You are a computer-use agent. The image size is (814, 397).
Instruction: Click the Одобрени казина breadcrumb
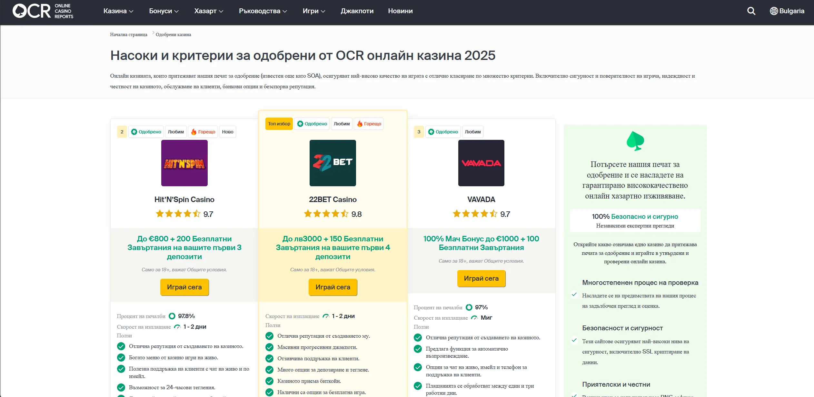pyautogui.click(x=173, y=34)
